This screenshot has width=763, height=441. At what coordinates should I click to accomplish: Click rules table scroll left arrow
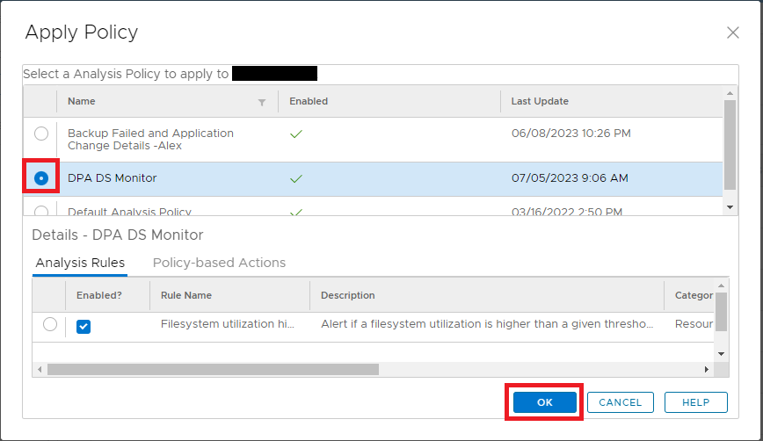[x=40, y=370]
